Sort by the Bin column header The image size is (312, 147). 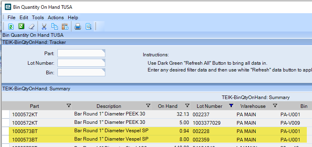[304, 106]
